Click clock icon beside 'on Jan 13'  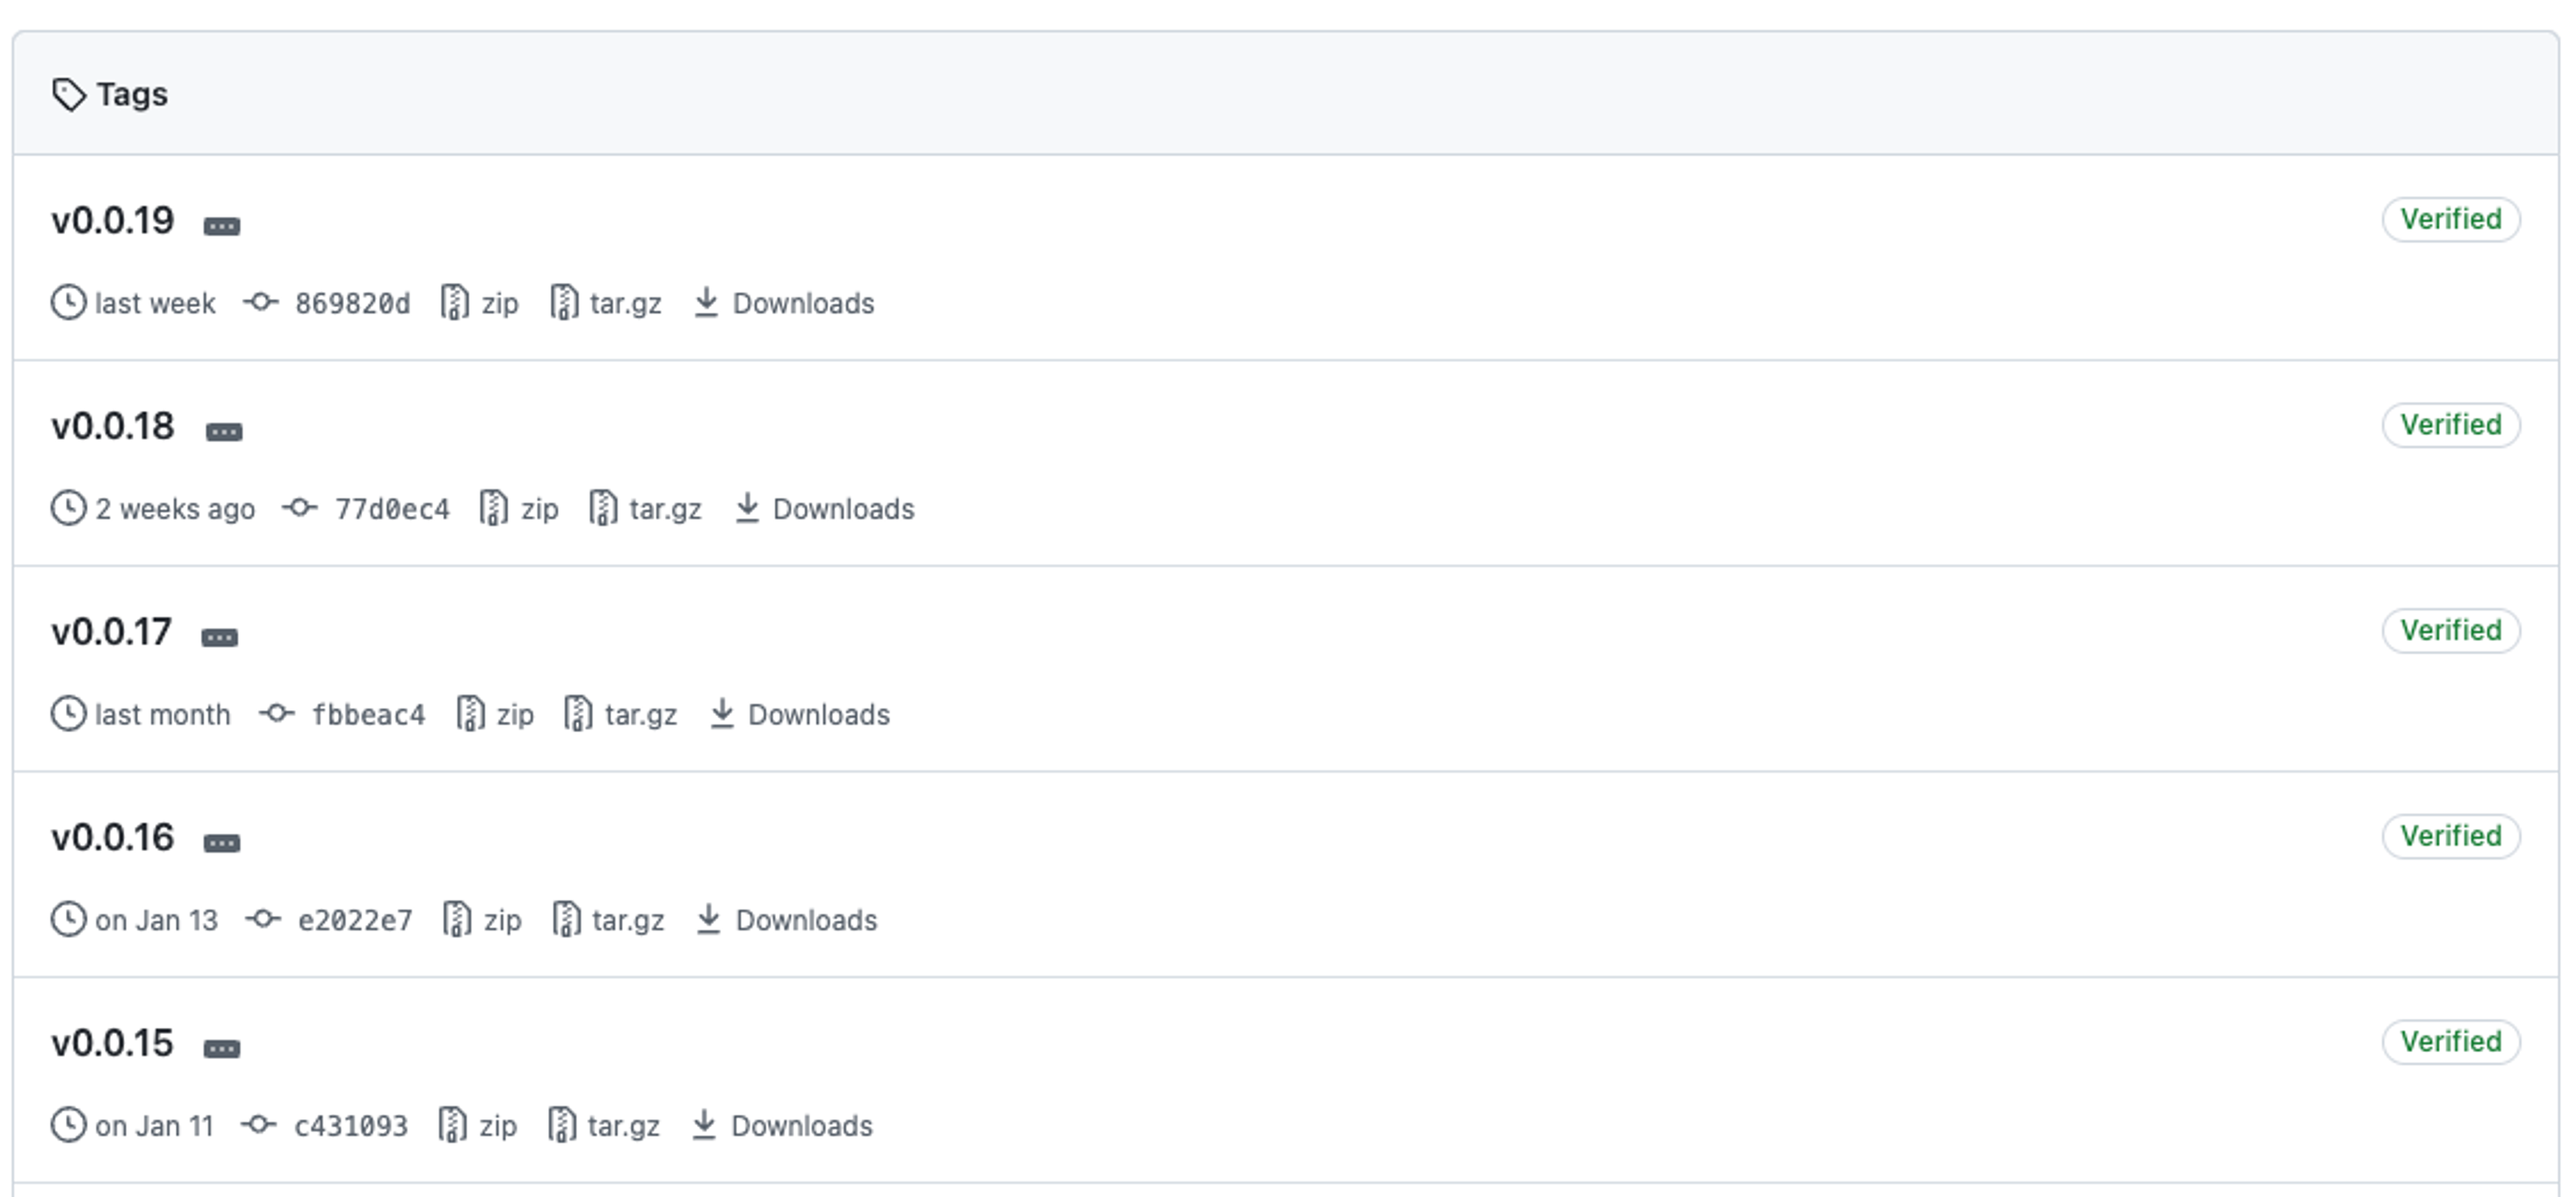pos(68,919)
